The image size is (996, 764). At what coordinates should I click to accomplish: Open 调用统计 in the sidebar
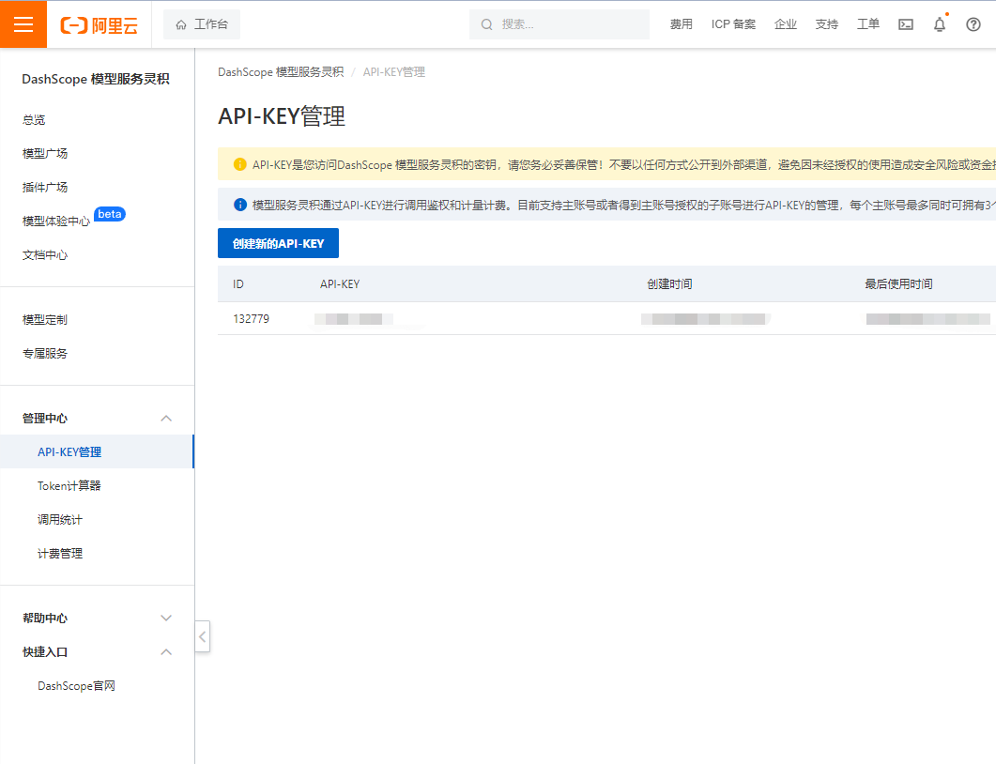[60, 520]
